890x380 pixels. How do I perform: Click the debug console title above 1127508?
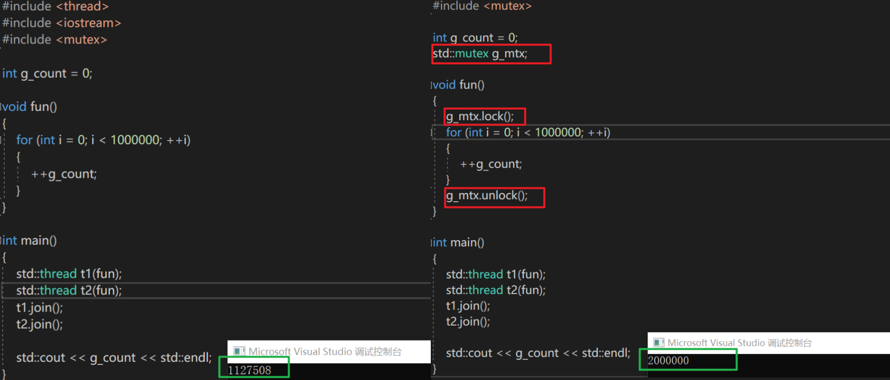[325, 351]
